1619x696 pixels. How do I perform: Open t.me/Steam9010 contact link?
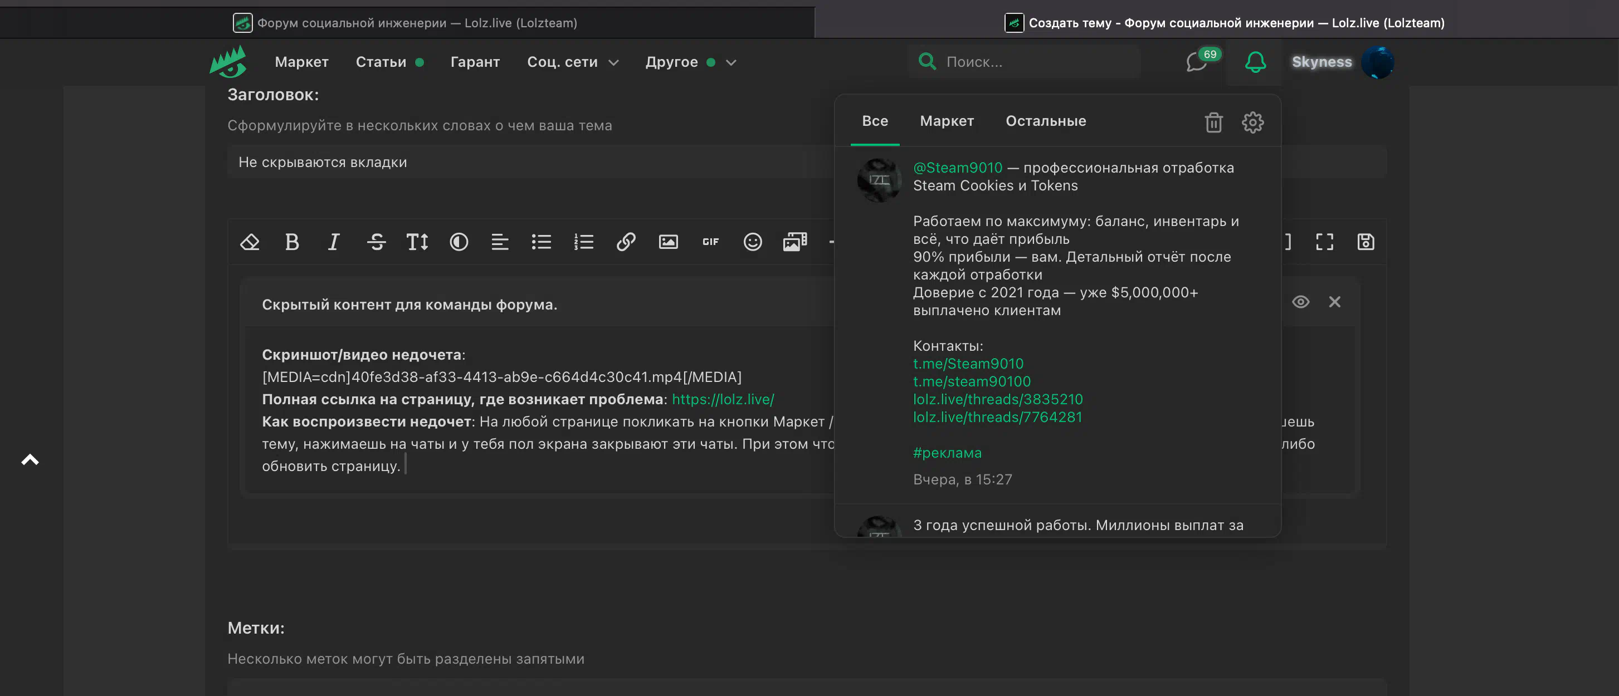pyautogui.click(x=968, y=364)
